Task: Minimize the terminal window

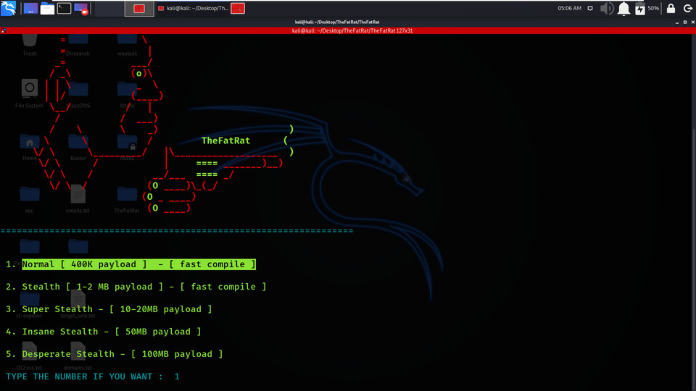Action: [x=677, y=22]
